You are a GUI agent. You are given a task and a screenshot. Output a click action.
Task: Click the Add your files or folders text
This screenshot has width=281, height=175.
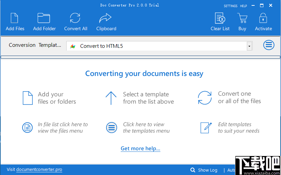click(57, 98)
